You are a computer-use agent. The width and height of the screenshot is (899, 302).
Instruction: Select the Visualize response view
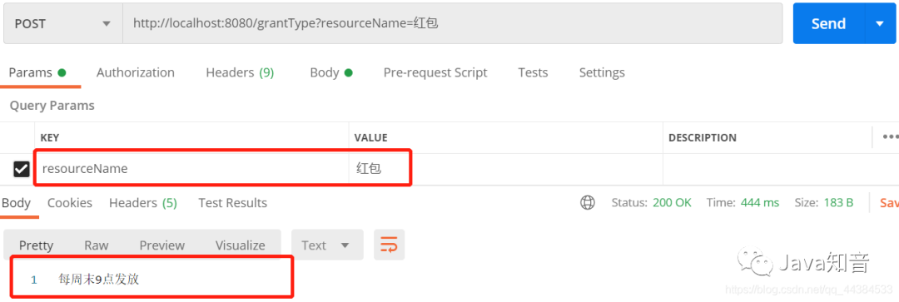[241, 245]
